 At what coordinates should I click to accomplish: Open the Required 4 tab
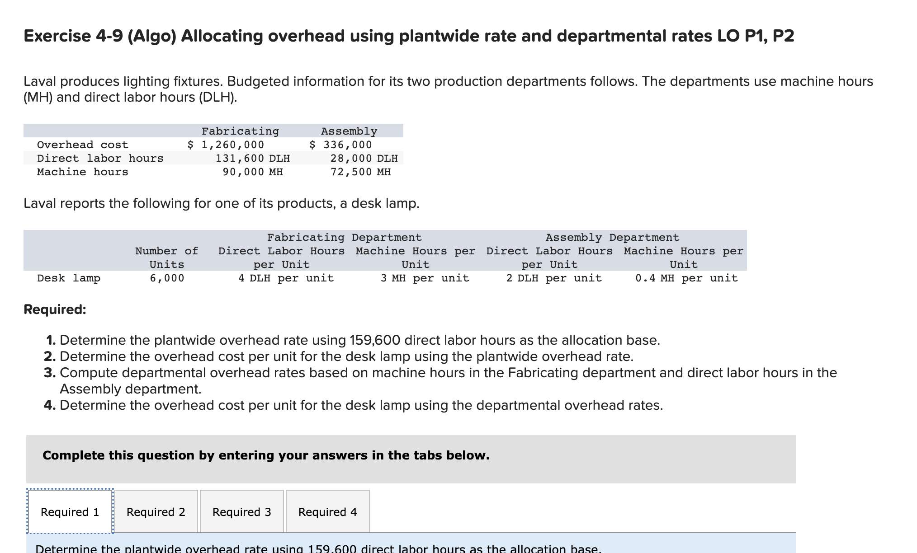coord(327,511)
